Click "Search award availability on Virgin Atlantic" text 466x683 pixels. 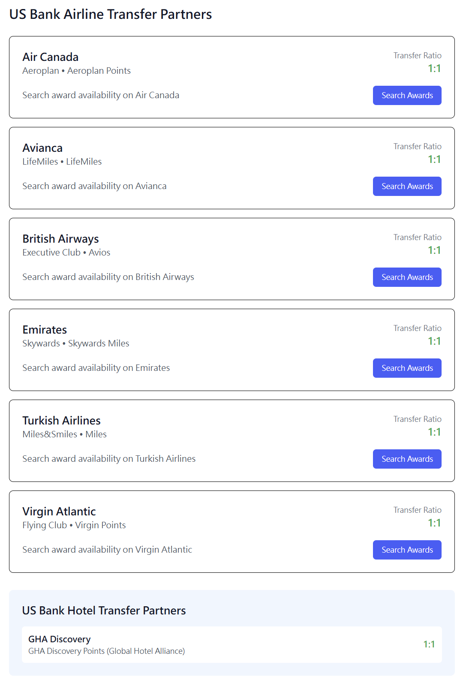coord(107,550)
